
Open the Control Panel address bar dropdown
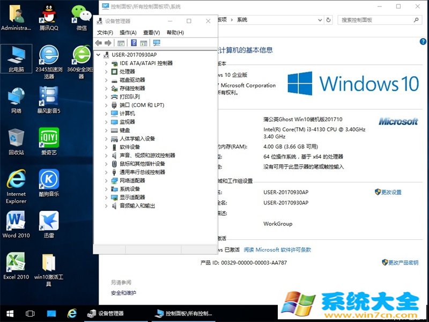pos(320,20)
